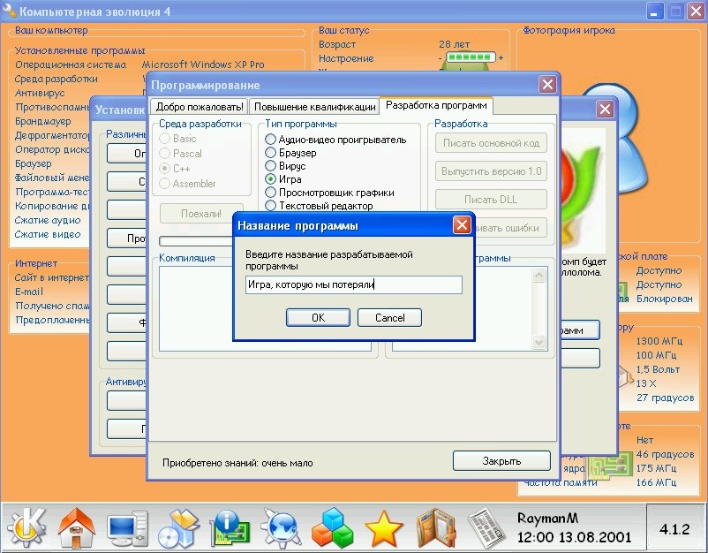Switch to Повышение квалификации tab

(x=315, y=107)
